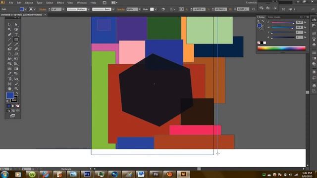
Task: Open the Object menu
Action: coord(29,3)
